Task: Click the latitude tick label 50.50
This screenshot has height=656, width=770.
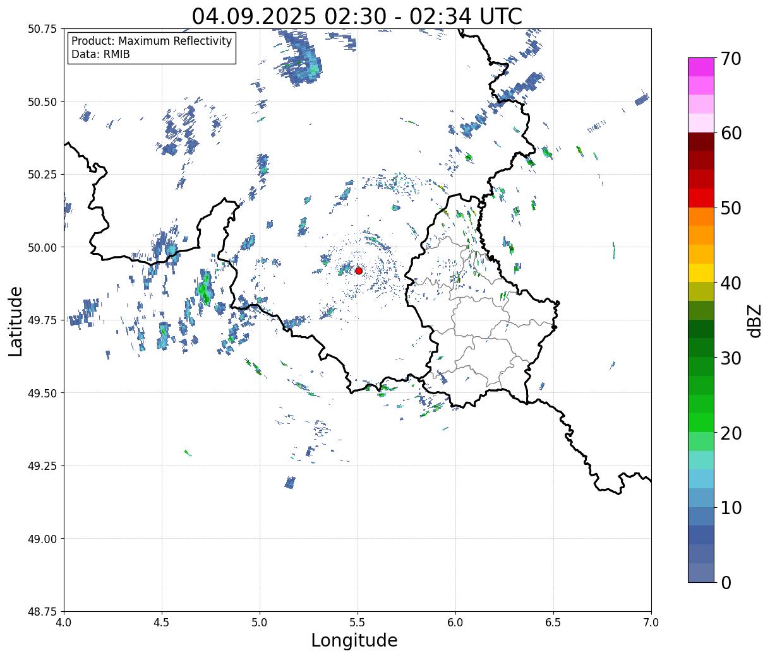Action: [x=42, y=102]
